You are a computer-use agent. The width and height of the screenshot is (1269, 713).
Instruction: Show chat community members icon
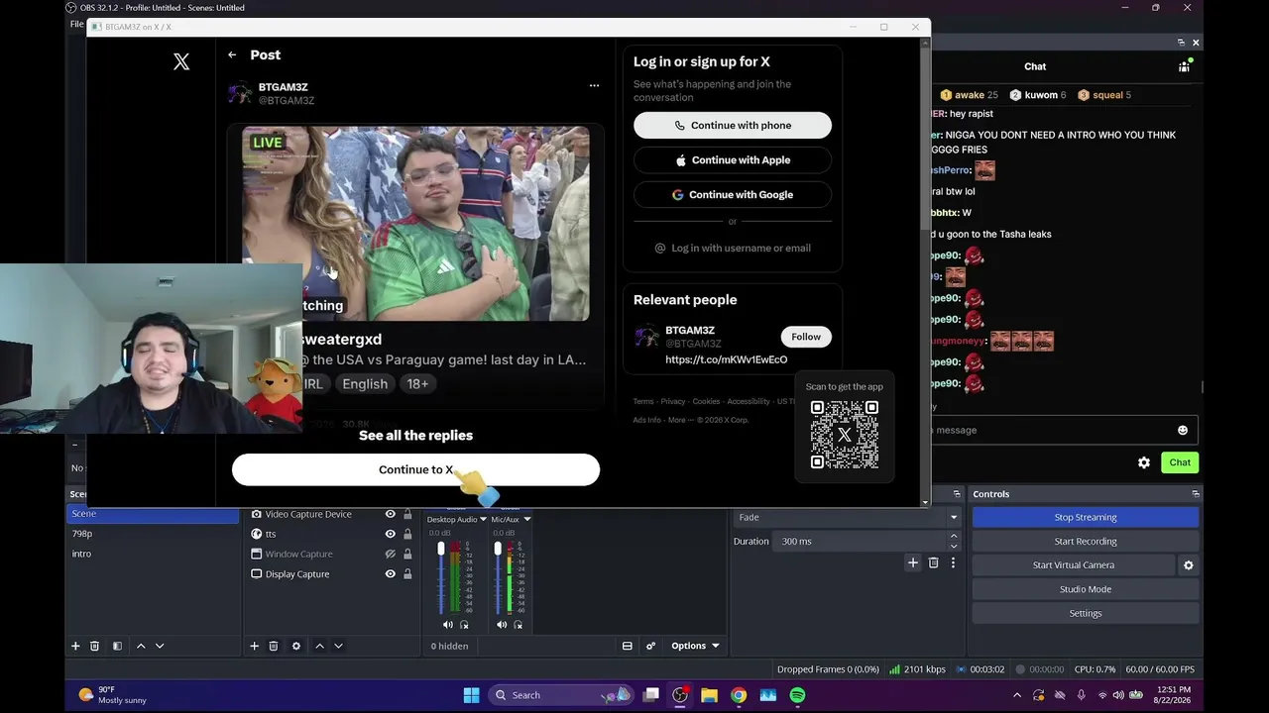point(1185,65)
